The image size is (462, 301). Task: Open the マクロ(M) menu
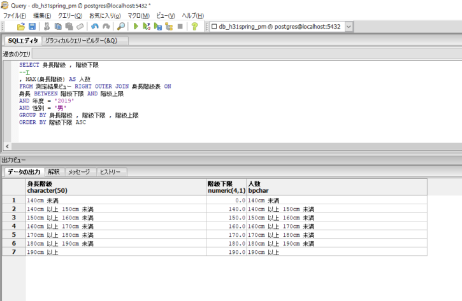click(x=136, y=15)
